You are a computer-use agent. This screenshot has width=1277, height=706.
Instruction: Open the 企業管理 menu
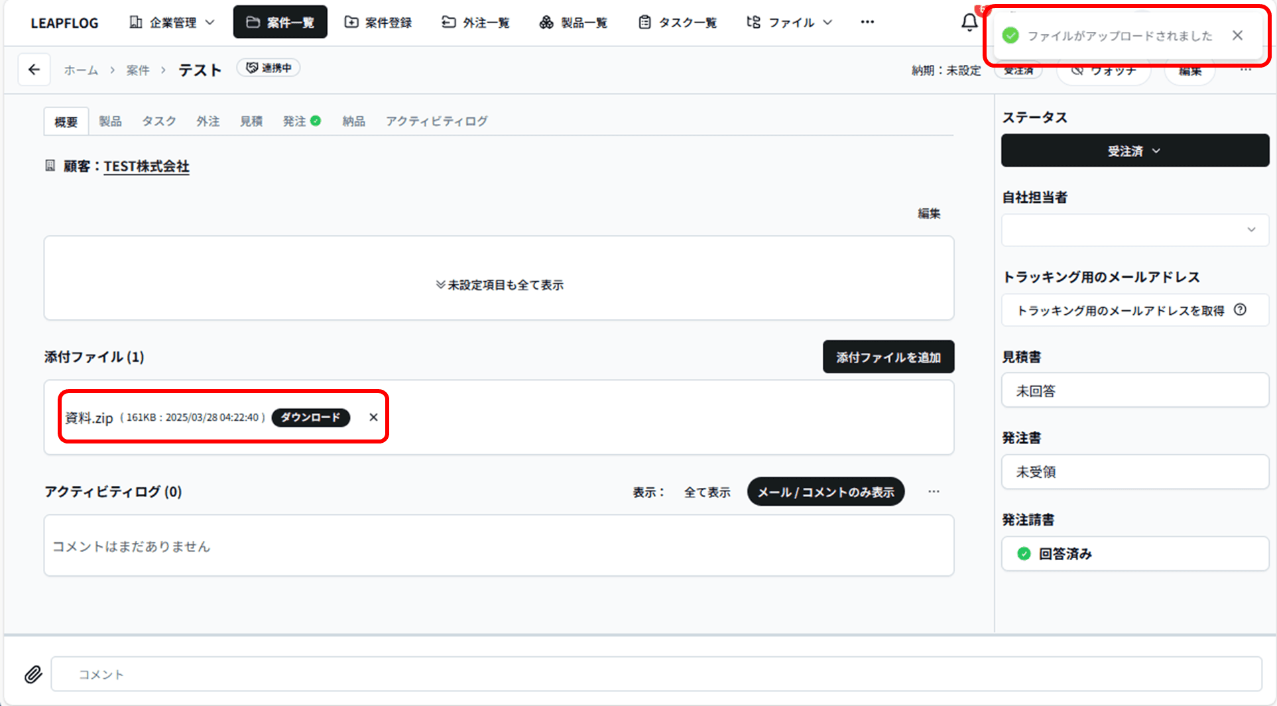[x=172, y=23]
